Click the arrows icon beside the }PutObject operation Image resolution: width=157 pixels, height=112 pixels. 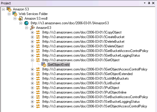(38, 88)
